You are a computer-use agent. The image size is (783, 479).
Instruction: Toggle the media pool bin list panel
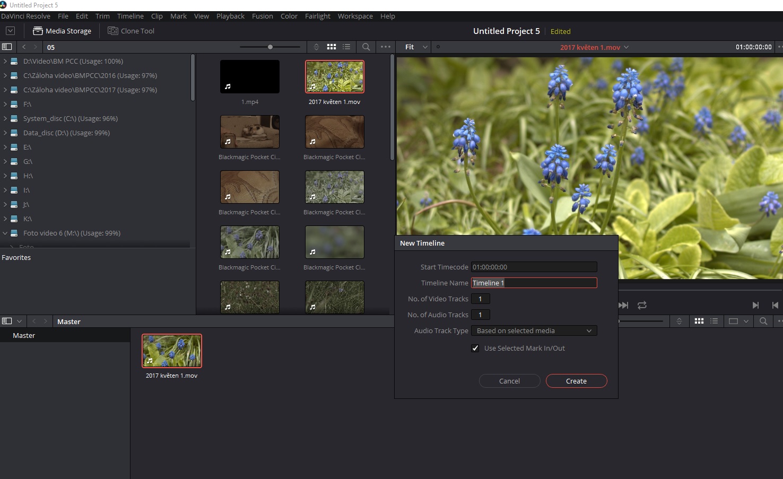click(x=7, y=321)
